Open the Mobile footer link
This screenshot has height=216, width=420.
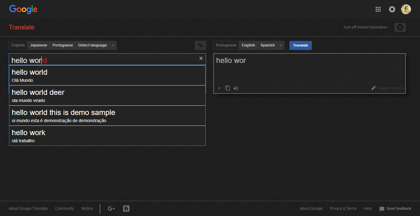click(x=87, y=209)
